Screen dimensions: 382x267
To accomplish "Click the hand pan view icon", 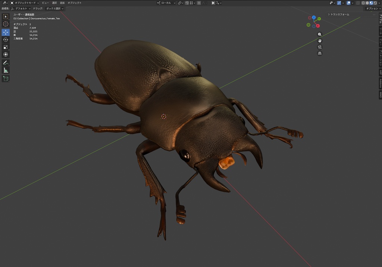I will [320, 41].
